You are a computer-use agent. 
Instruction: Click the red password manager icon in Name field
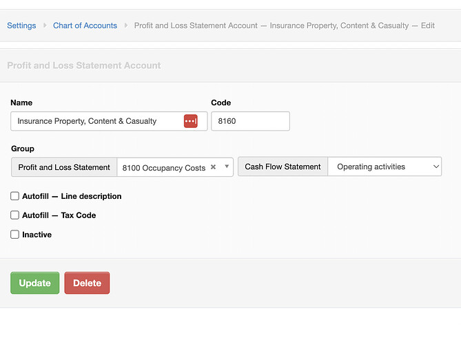click(x=190, y=121)
